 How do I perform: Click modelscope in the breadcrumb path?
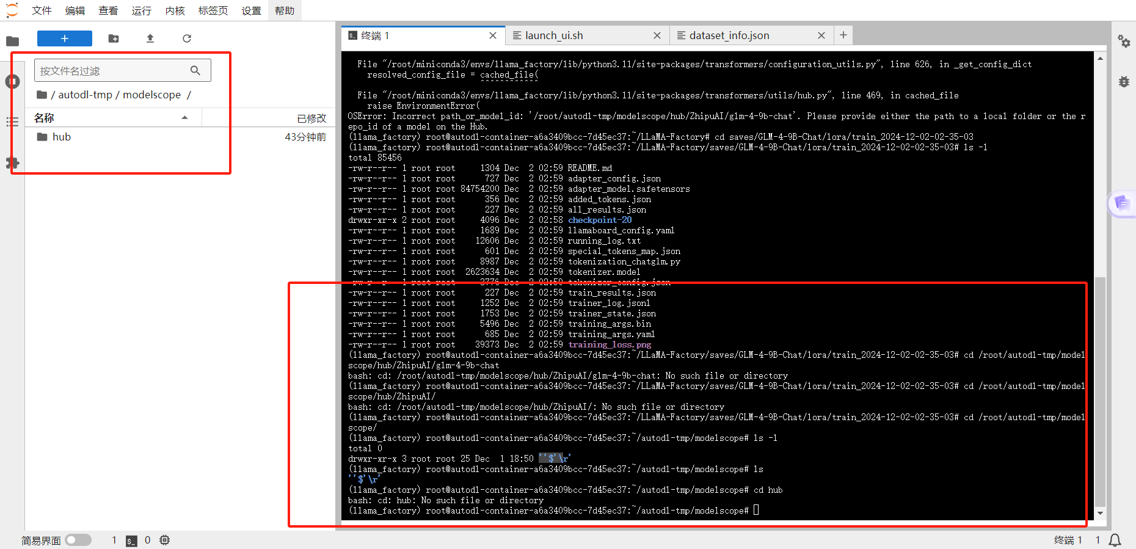tap(151, 95)
